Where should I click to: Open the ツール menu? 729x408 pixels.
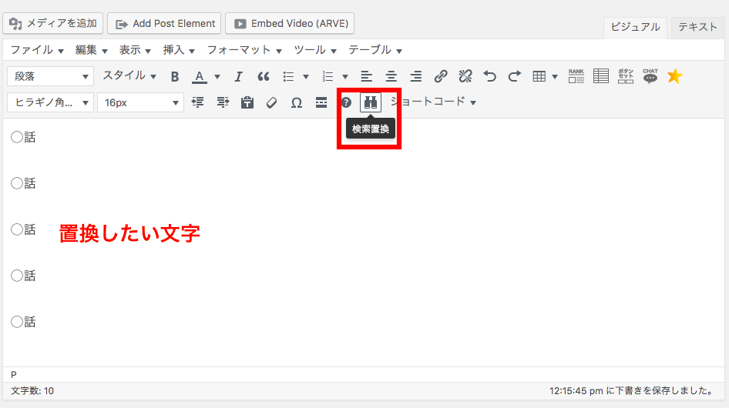[x=314, y=50]
